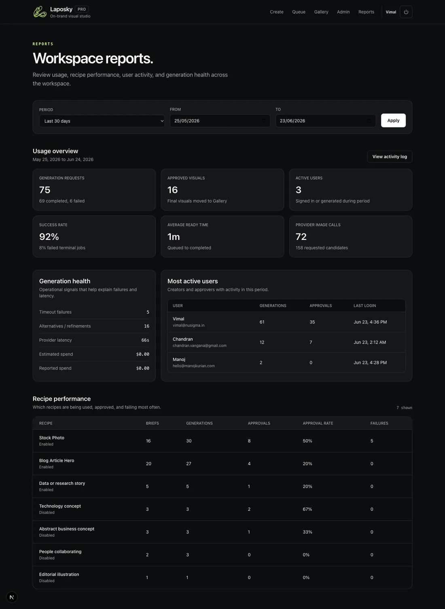
Task: Click the Editorial illustration recipe
Action: (59, 574)
